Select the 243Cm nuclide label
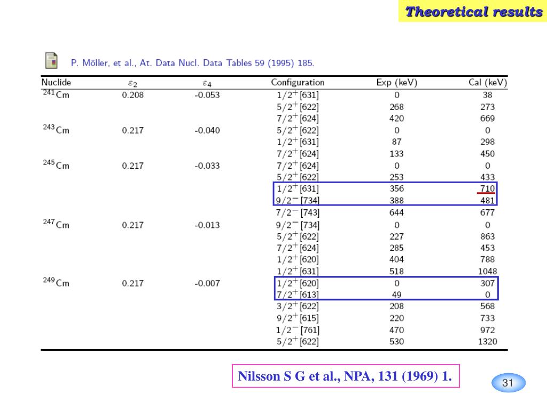 coord(56,130)
